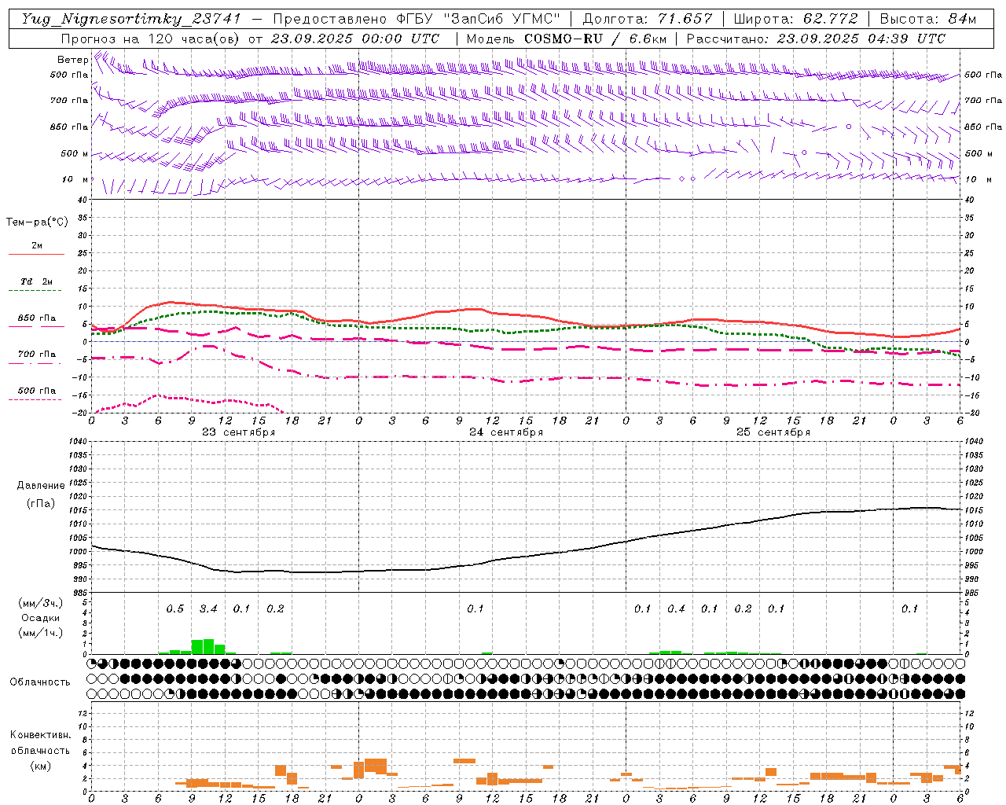Click the Конвективн. label of convective cloud panel

pos(40,735)
